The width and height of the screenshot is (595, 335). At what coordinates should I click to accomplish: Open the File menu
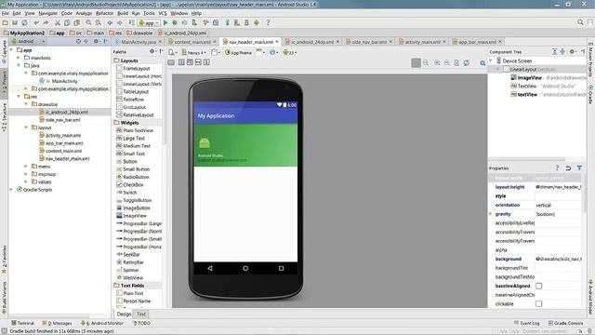(x=6, y=13)
